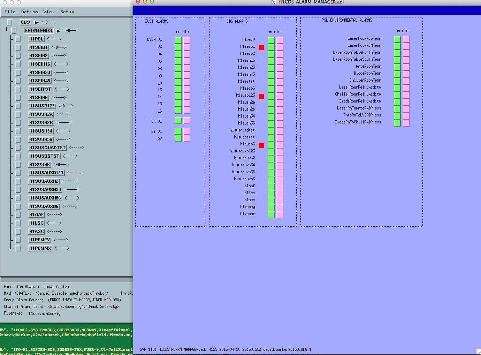
Task: Open the File menu
Action: 10,12
